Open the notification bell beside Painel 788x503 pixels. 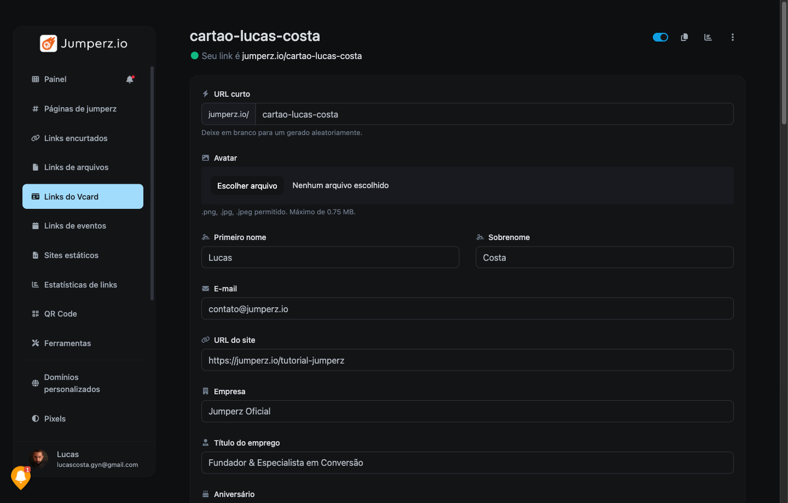[130, 79]
